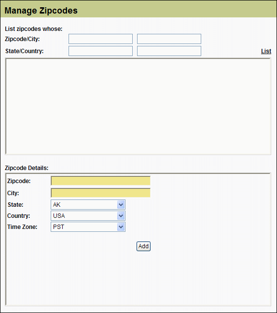Screen dimensions: 277x313
Task: Click the Add button
Action: pos(143,246)
